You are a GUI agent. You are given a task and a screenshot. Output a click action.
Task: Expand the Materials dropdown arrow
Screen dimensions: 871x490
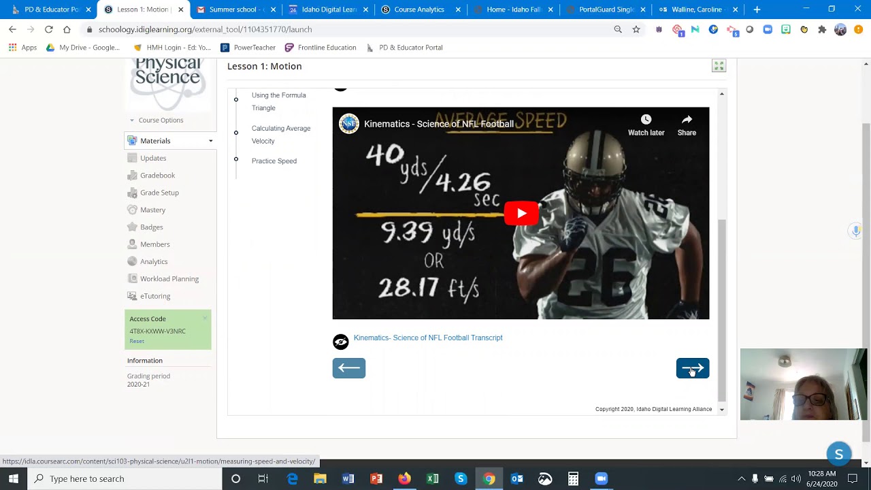coord(210,141)
